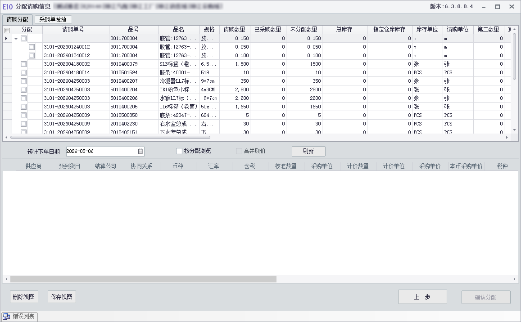Select checkbox for item 5010400204 row
The width and height of the screenshot is (521, 322).
[23, 89]
